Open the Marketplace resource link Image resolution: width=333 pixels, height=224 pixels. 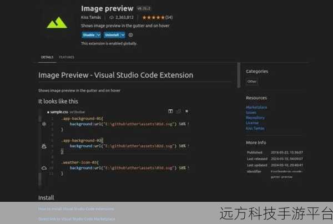[x=256, y=108]
